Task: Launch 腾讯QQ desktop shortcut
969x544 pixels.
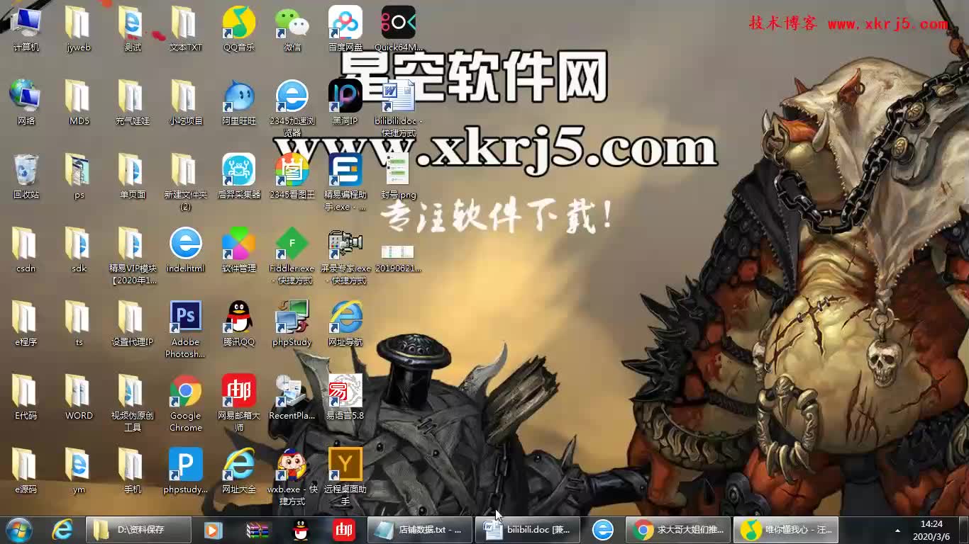Action: 239,323
